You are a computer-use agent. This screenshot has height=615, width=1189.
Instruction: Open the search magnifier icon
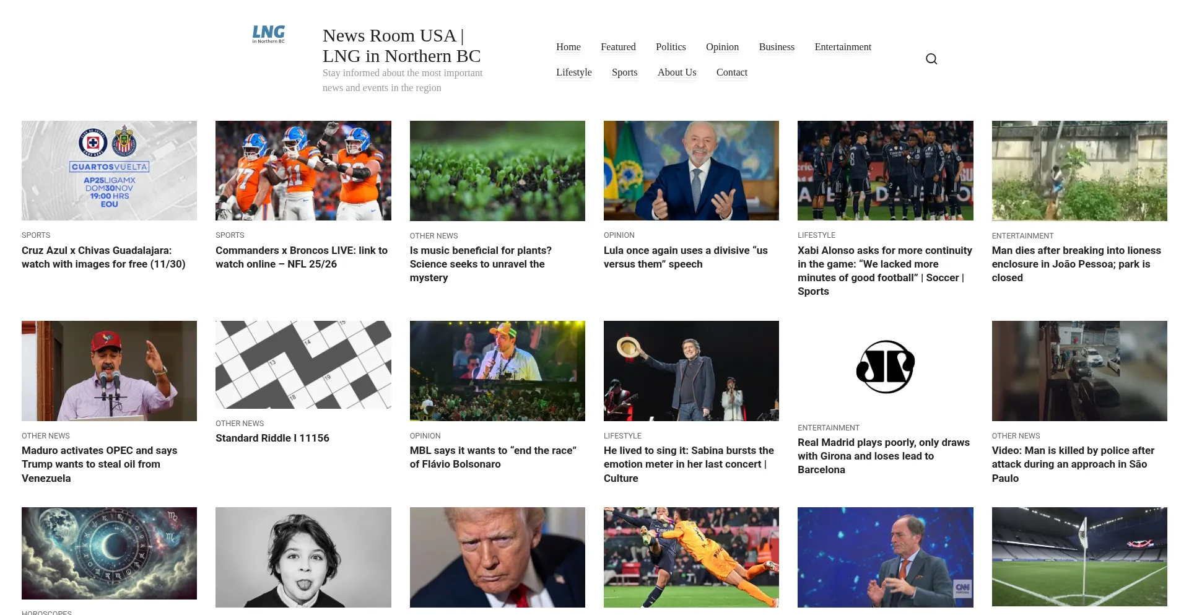pyautogui.click(x=931, y=59)
